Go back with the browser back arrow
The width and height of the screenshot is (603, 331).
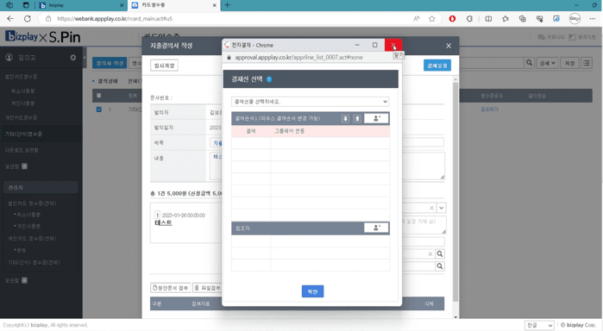click(10, 18)
